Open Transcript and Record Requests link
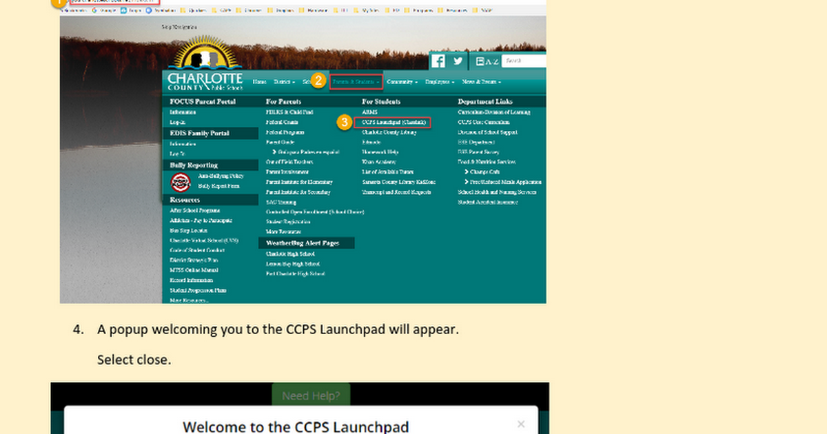The width and height of the screenshot is (827, 434). point(396,192)
